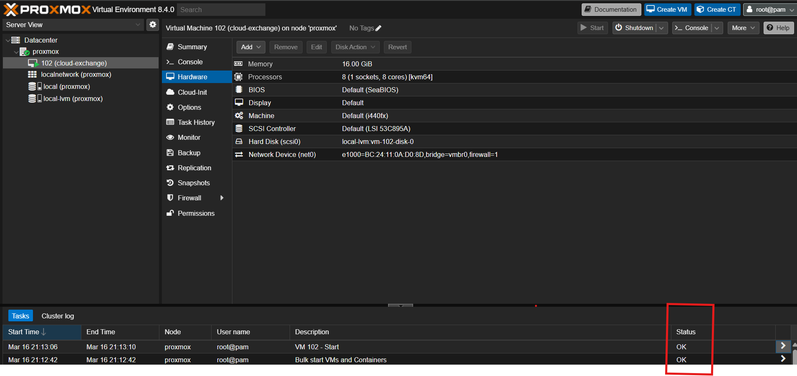797x376 pixels.
Task: Click the Hard Disk drive icon
Action: (x=239, y=141)
